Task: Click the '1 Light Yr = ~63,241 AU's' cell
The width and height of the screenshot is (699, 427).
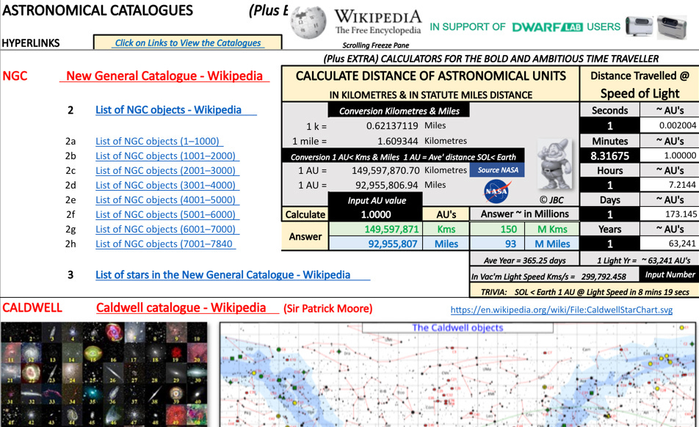Action: coord(640,260)
